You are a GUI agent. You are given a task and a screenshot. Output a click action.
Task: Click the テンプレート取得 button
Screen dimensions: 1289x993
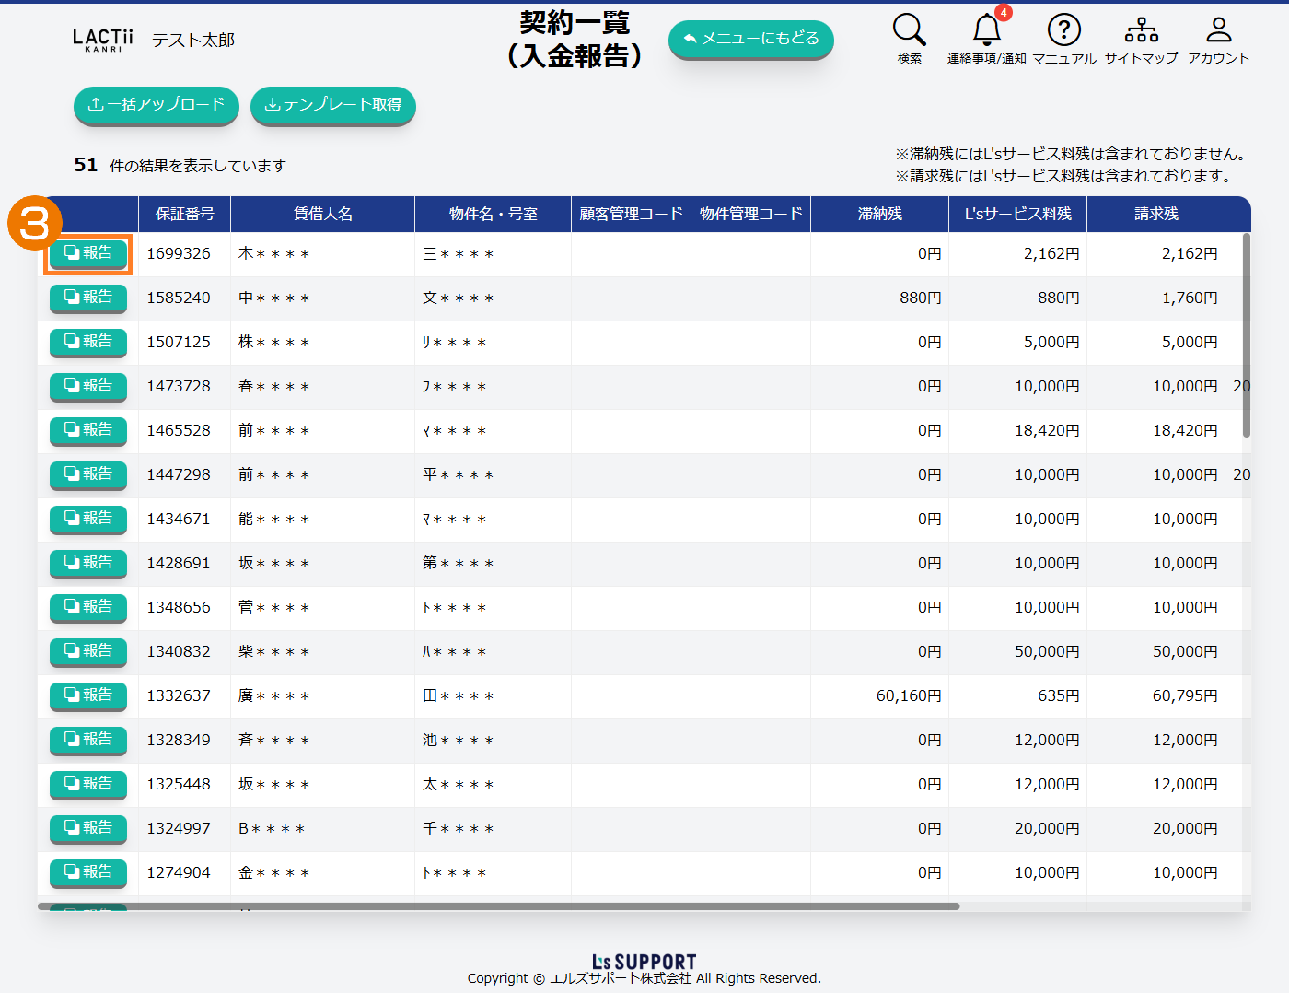click(x=333, y=105)
